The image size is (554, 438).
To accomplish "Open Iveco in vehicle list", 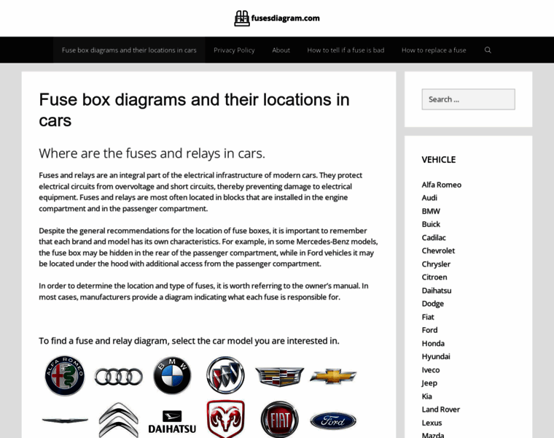I will [430, 370].
